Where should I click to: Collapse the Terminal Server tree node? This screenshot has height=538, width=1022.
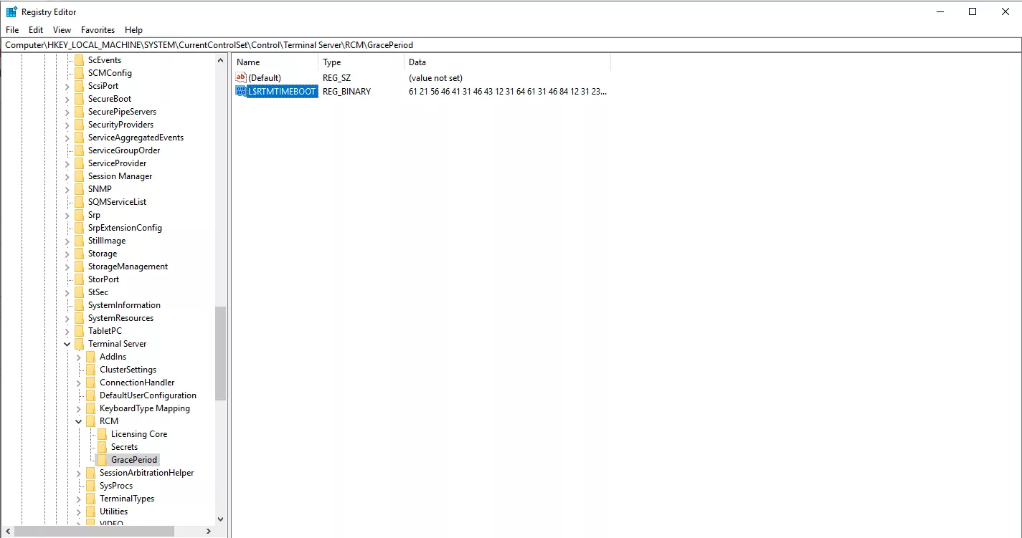click(x=67, y=344)
